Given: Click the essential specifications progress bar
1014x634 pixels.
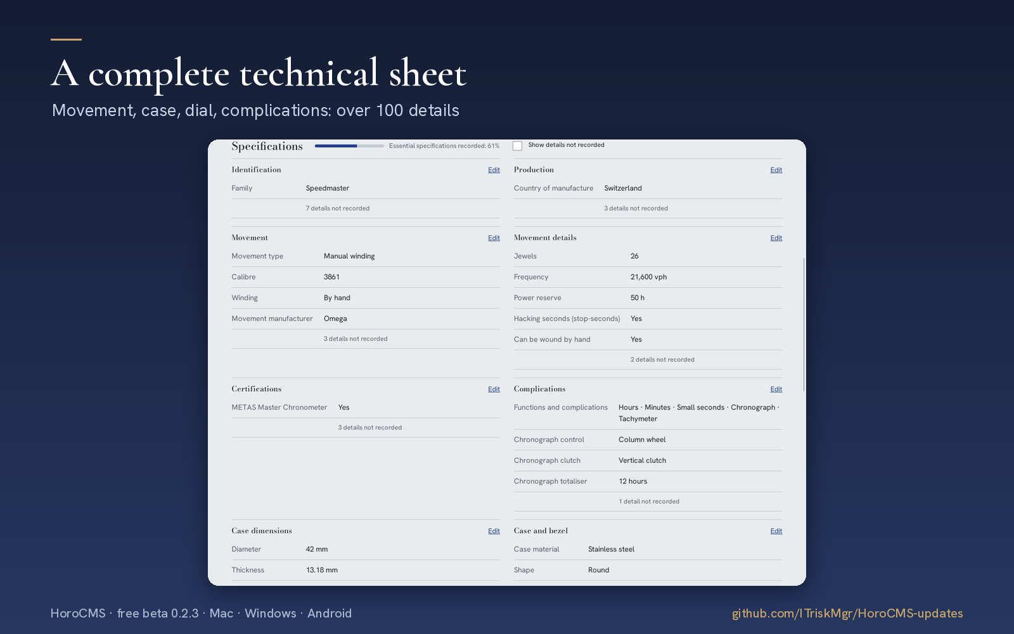Looking at the screenshot, I should 349,146.
